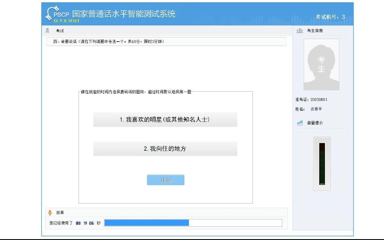The height and width of the screenshot is (240, 384).
Task: Click the volume level meter display
Action: 322,164
